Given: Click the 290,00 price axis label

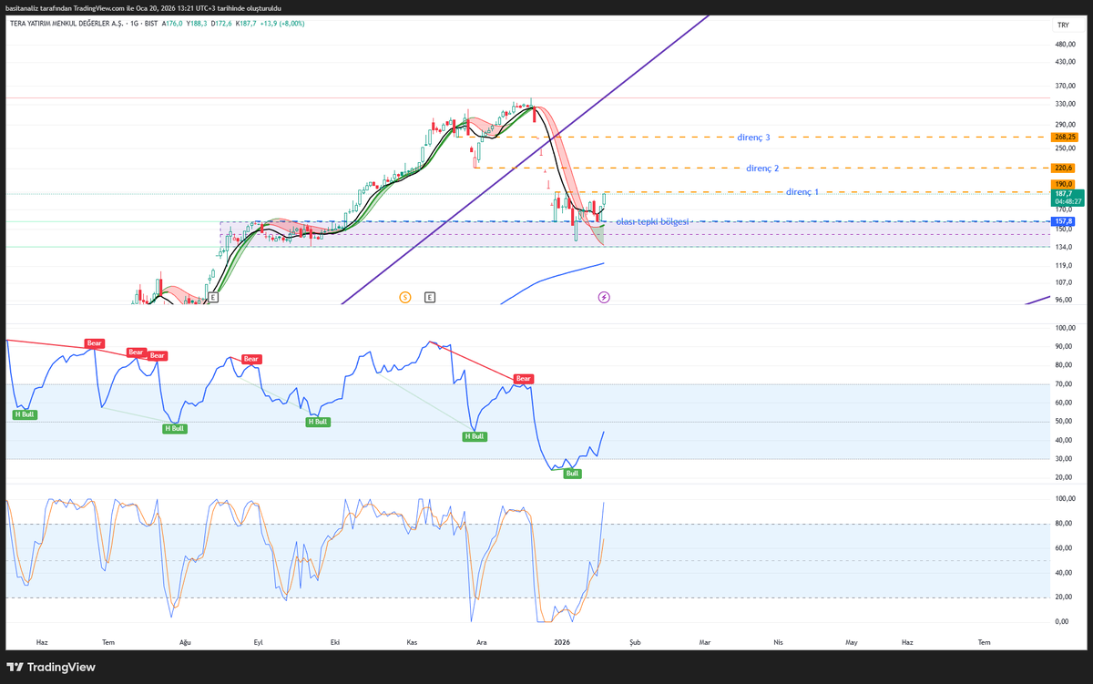Looking at the screenshot, I should [x=1064, y=126].
